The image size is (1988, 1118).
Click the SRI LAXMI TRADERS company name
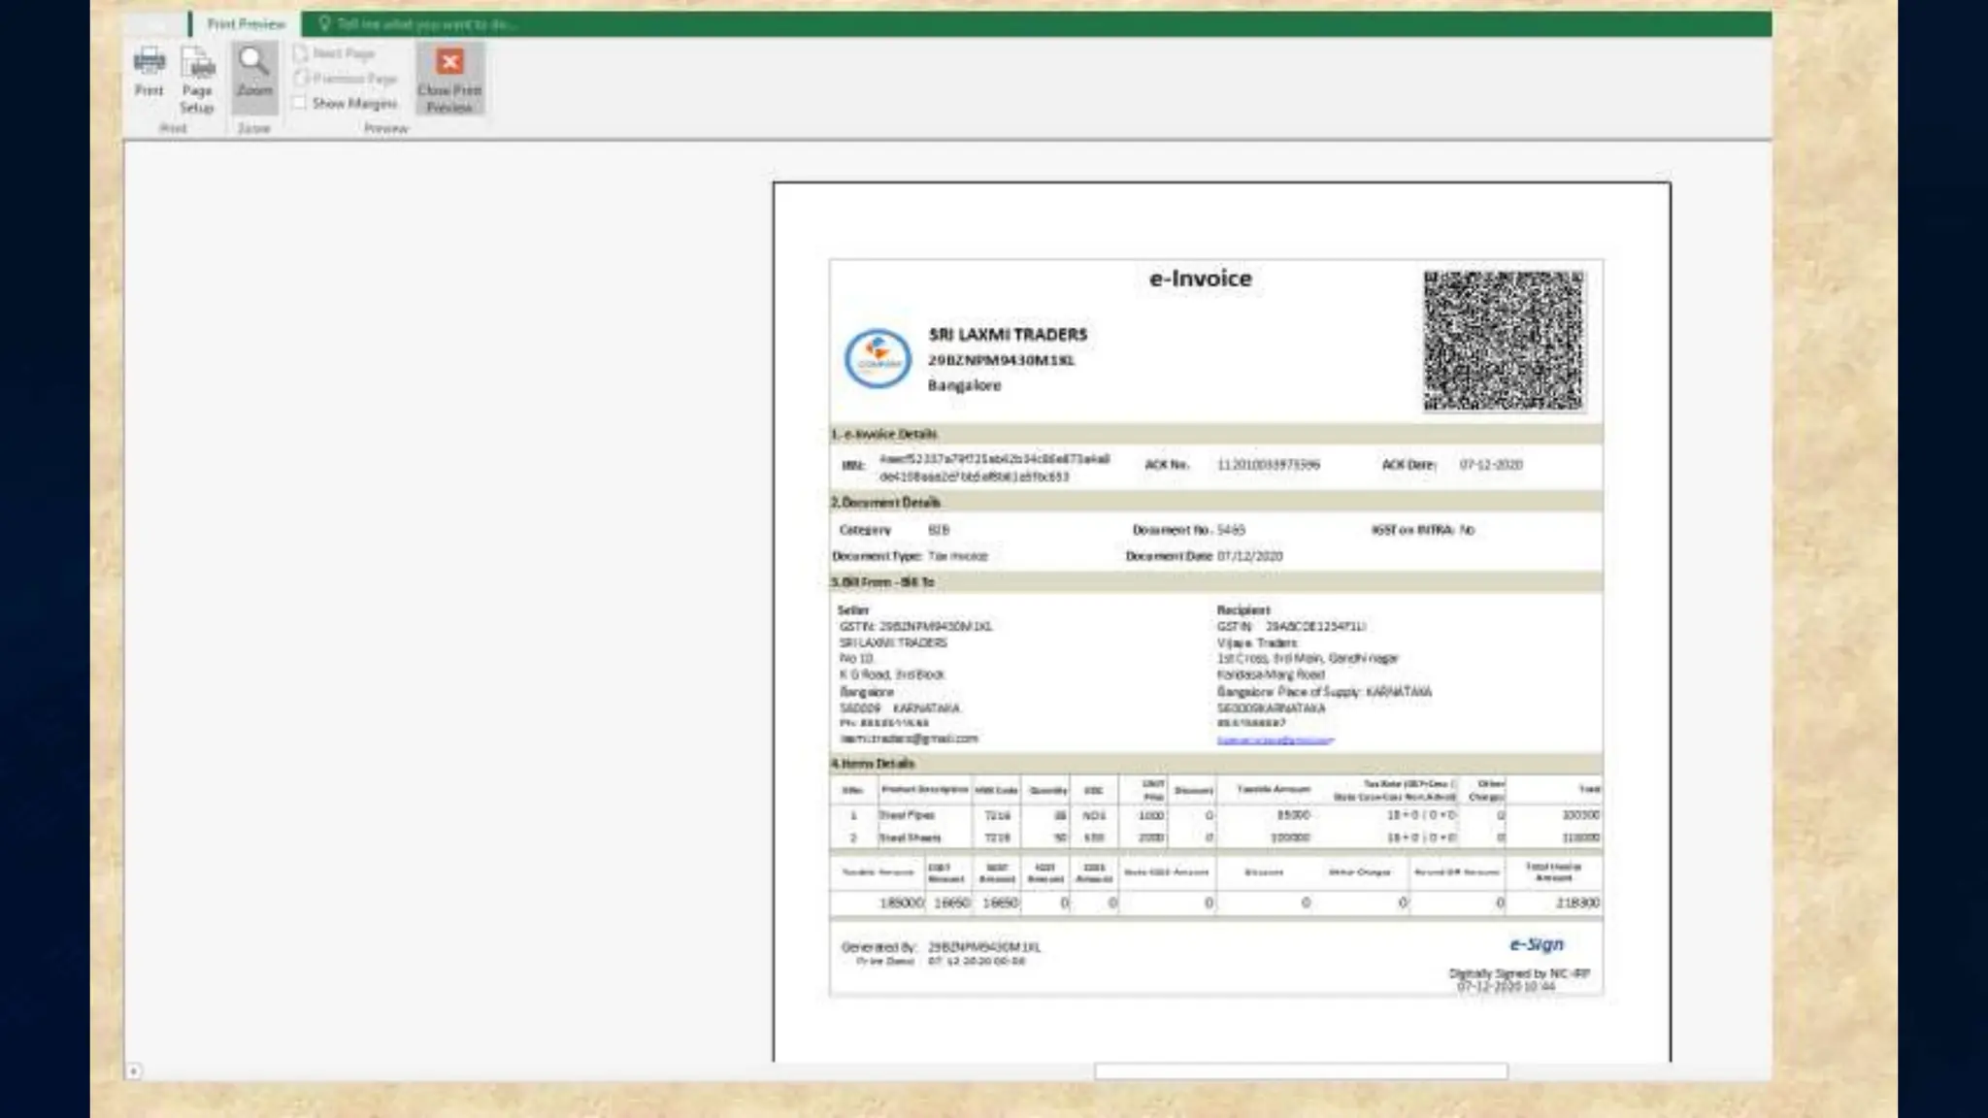(1008, 335)
